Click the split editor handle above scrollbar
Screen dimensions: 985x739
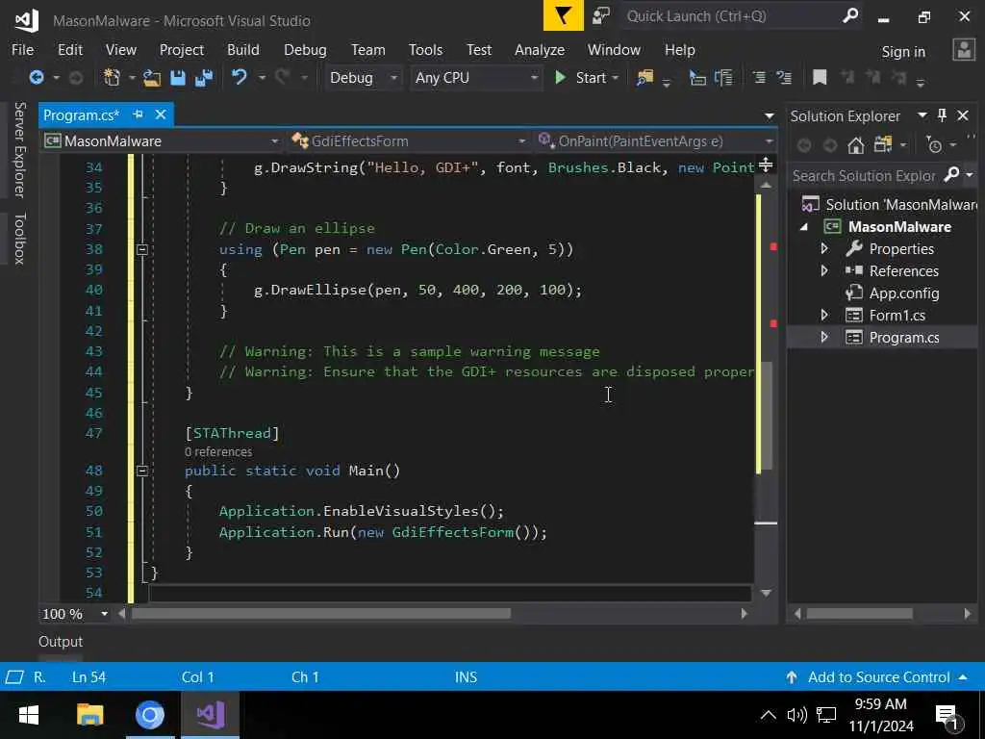tap(765, 165)
